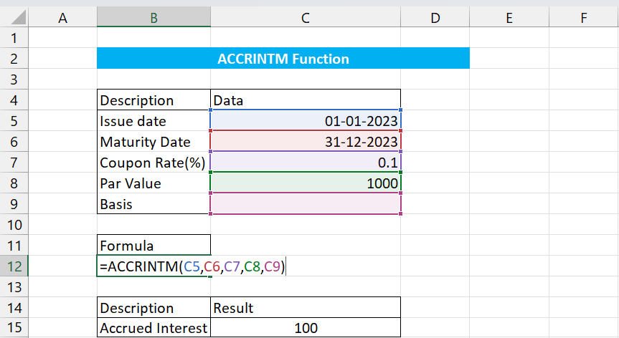Select the Issue date value 01-01-2023
Viewport: 619px width, 338px height.
pyautogui.click(x=305, y=121)
